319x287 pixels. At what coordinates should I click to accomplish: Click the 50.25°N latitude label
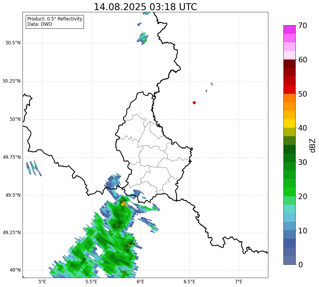pyautogui.click(x=12, y=81)
